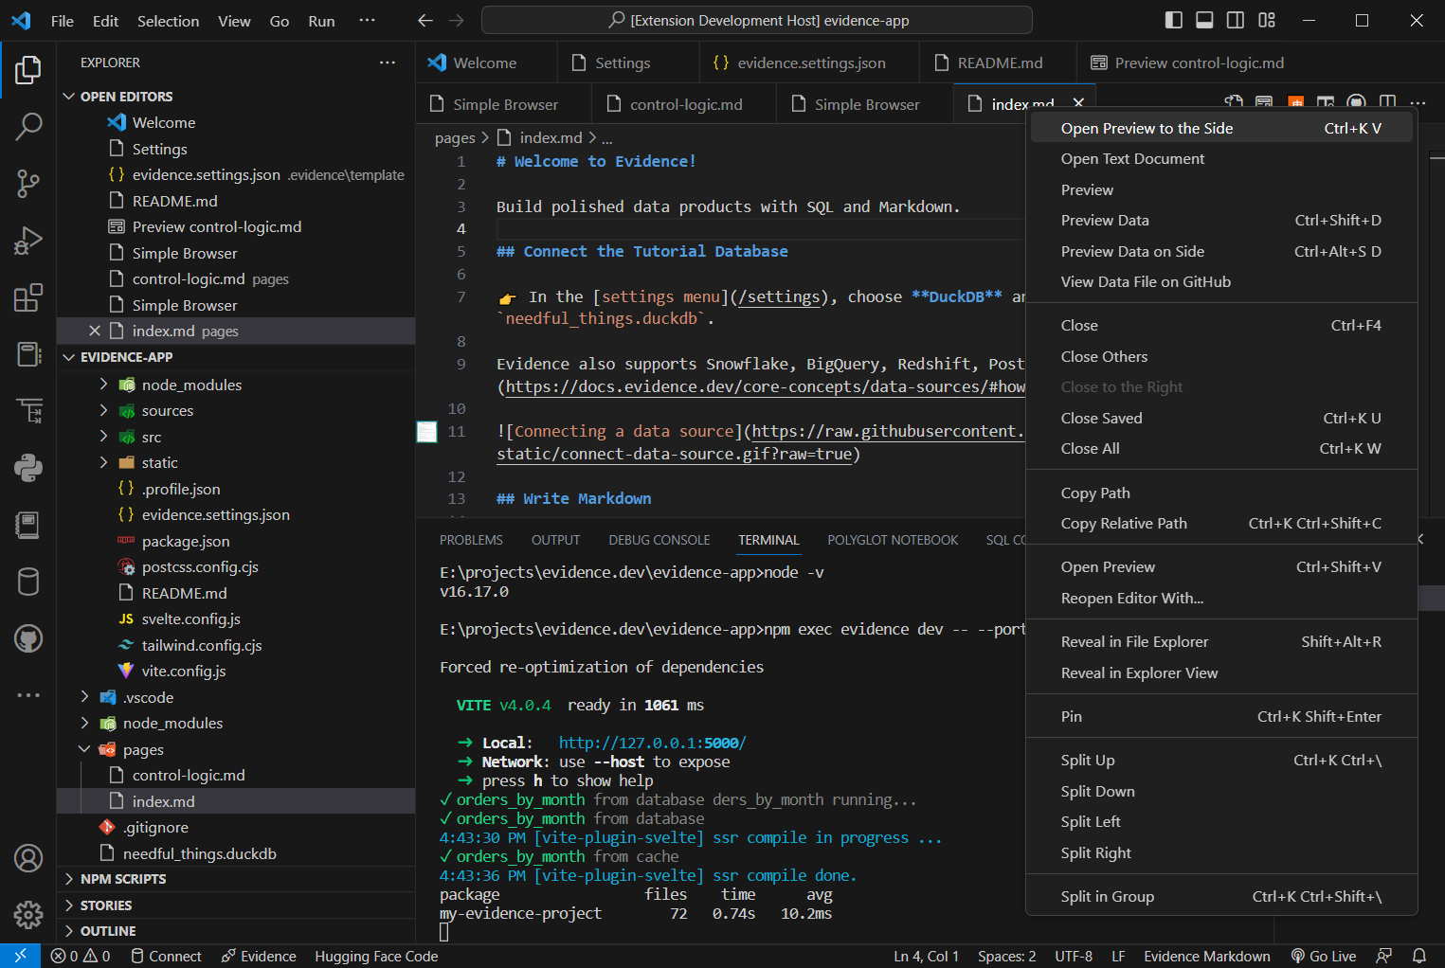Image resolution: width=1445 pixels, height=968 pixels.
Task: Open the Run and Debug sidebar icon
Action: point(27,241)
